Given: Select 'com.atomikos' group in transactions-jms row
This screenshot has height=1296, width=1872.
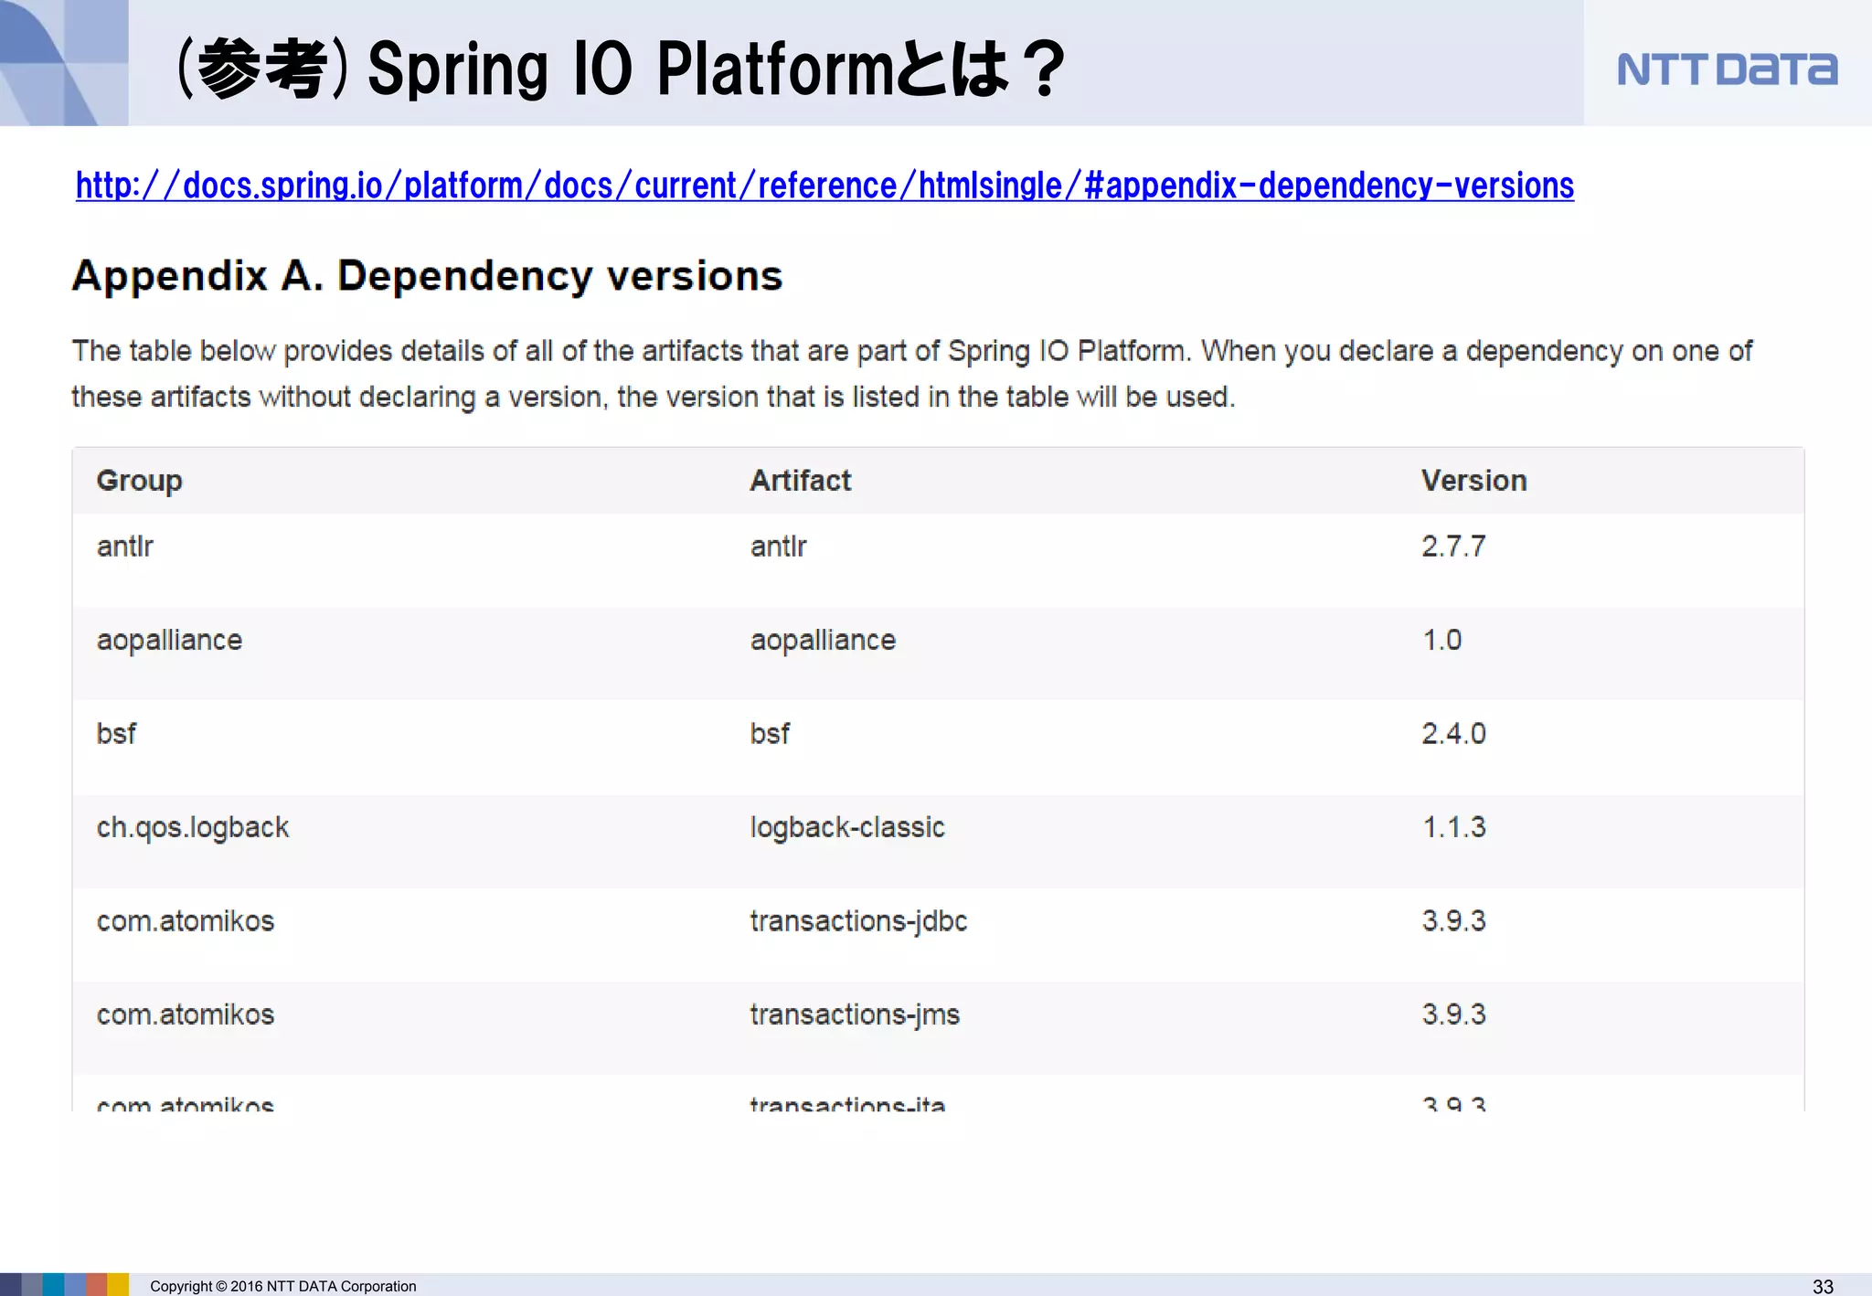Looking at the screenshot, I should pyautogui.click(x=186, y=1014).
